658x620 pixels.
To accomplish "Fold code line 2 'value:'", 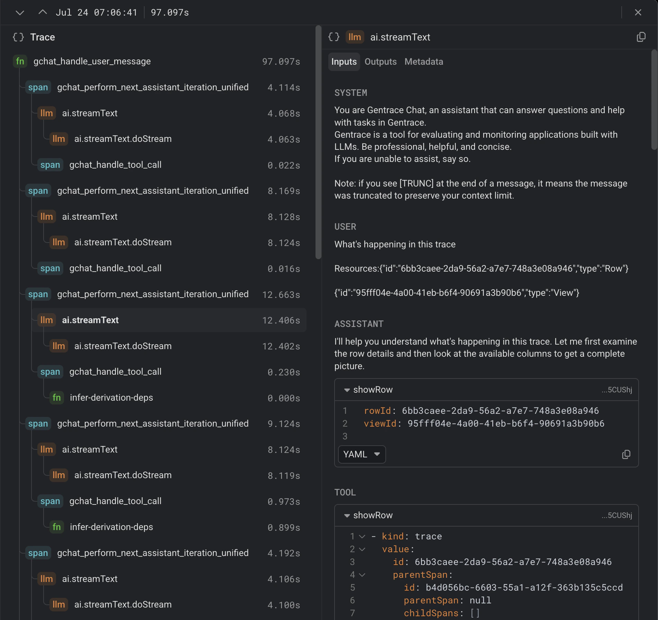I will click(362, 549).
